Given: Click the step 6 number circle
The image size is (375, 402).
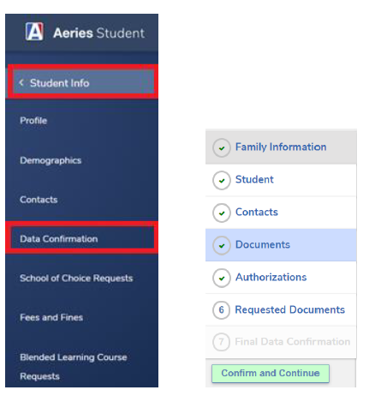Looking at the screenshot, I should click(x=221, y=310).
